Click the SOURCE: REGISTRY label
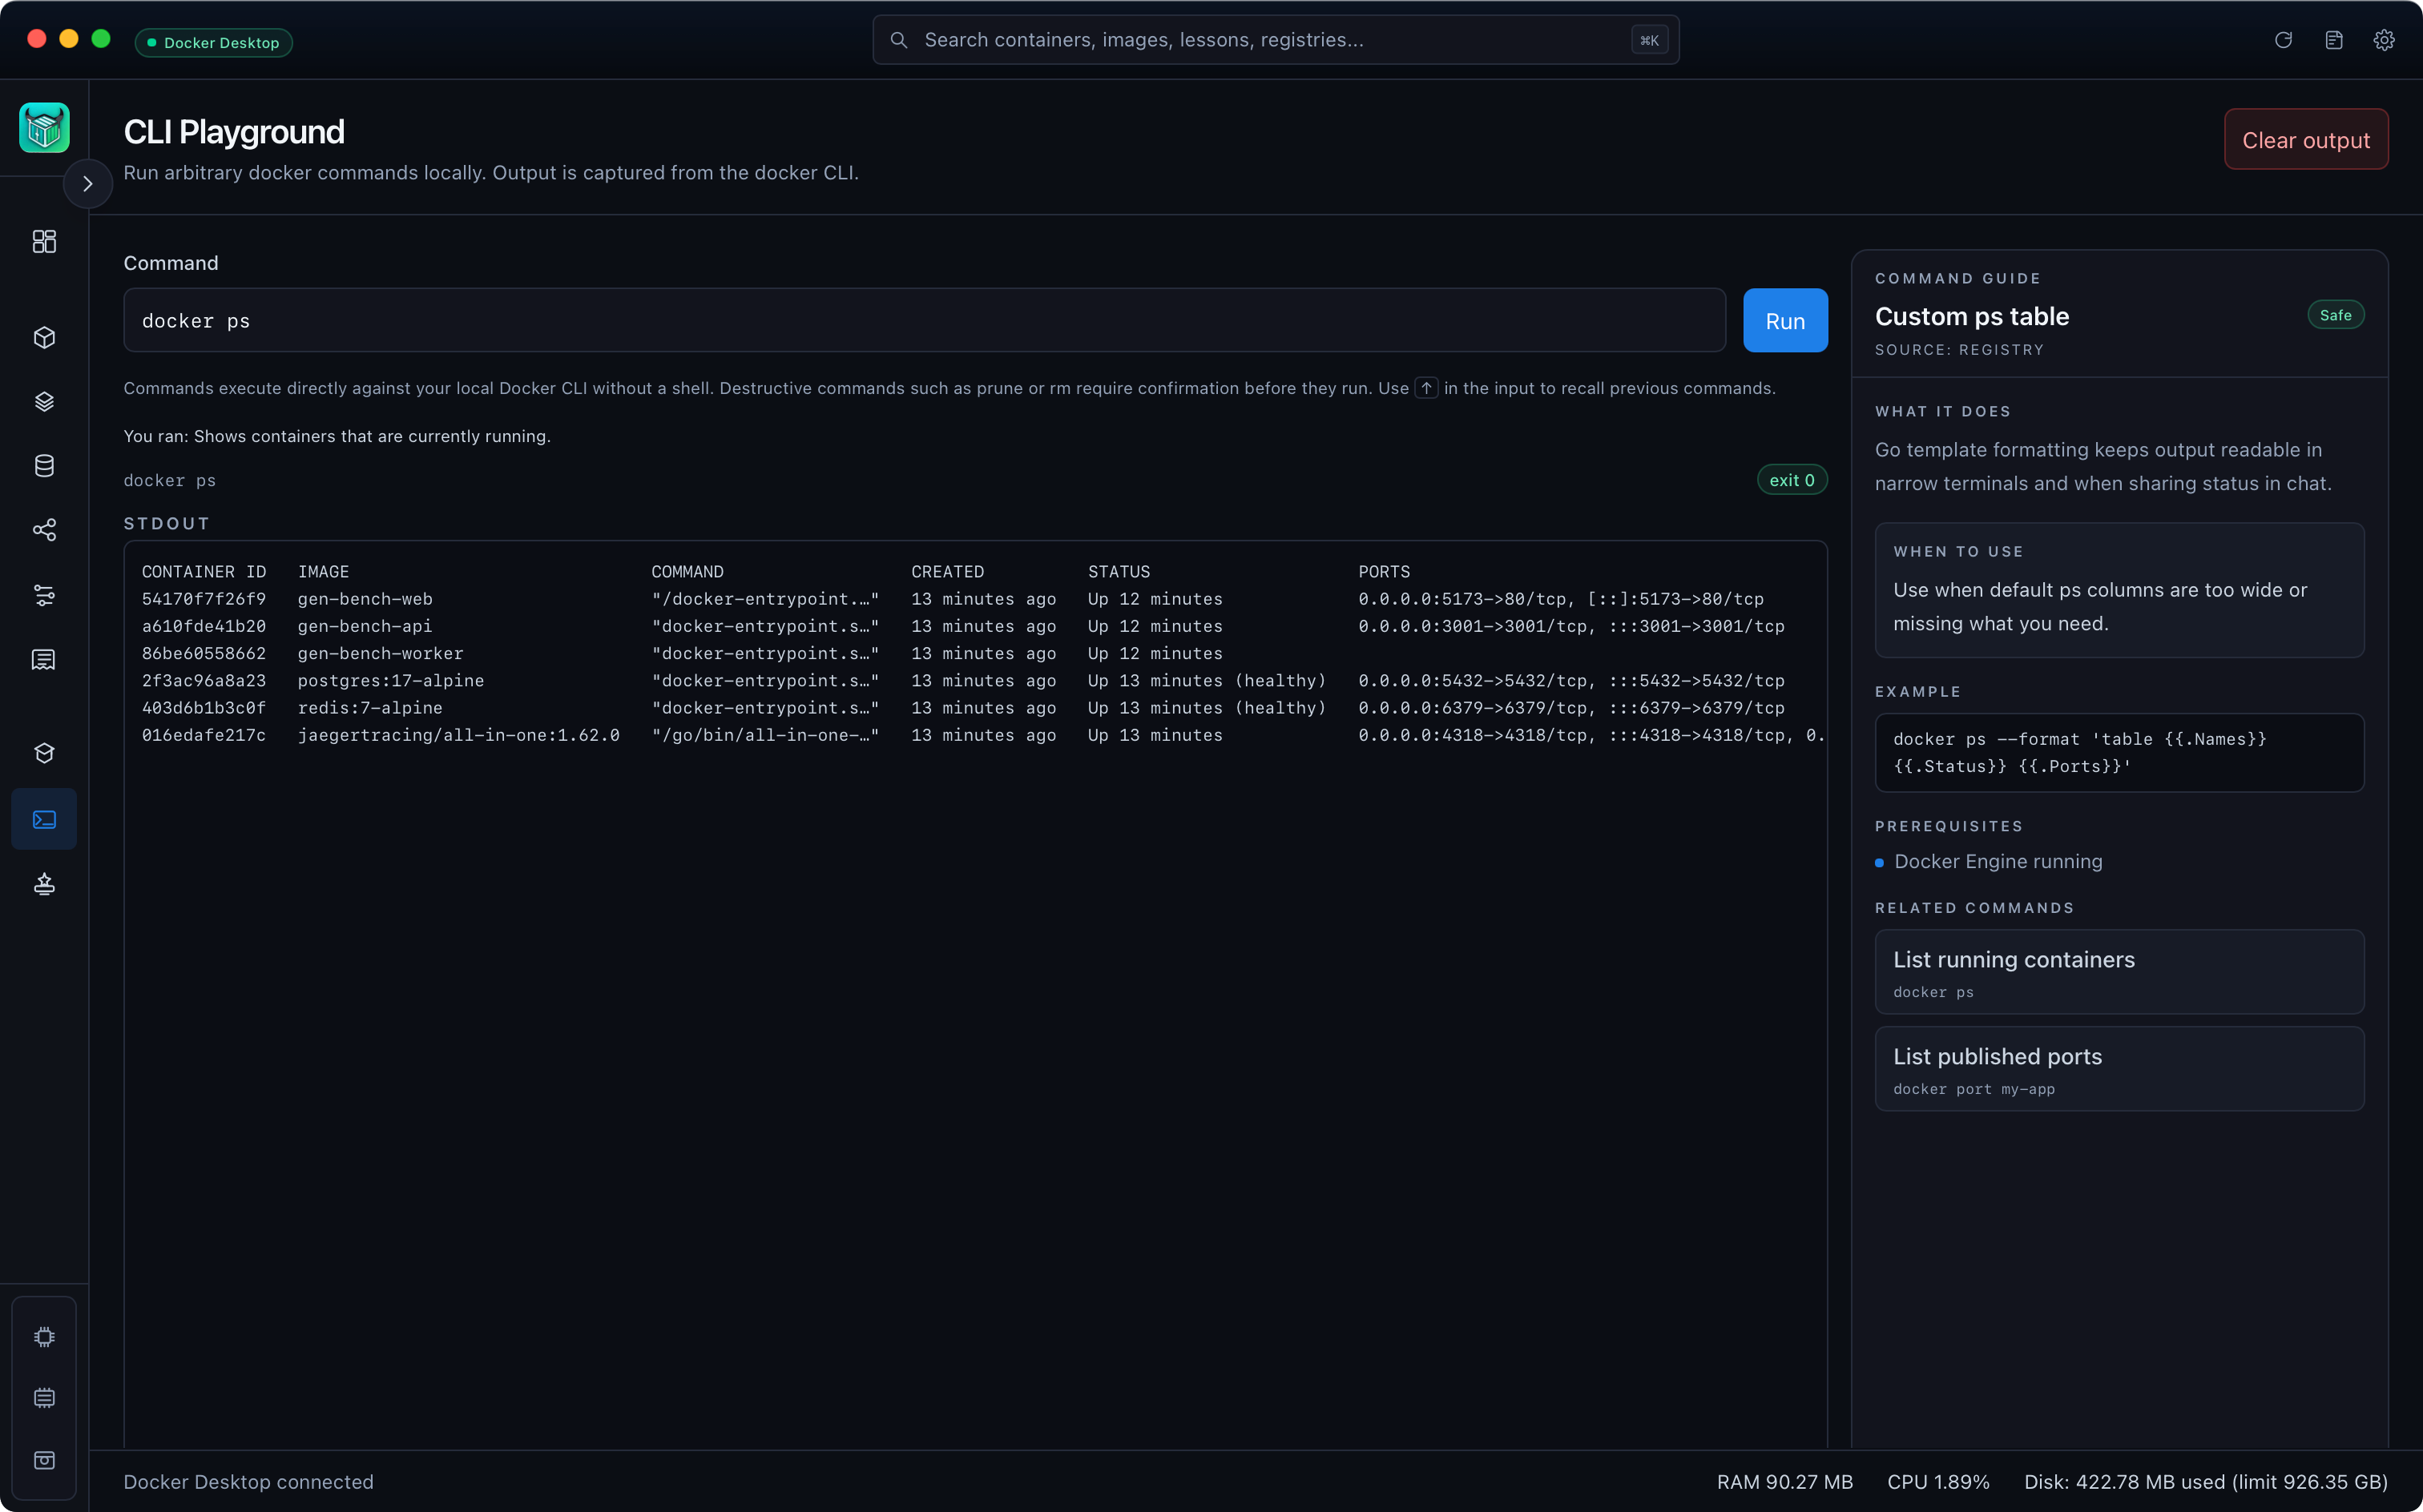 coord(1959,350)
